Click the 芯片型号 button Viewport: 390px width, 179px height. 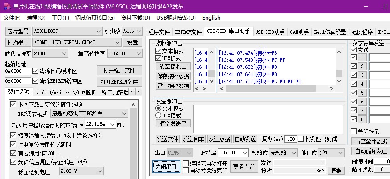18,31
